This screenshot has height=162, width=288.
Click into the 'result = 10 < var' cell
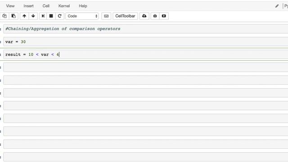coord(146,54)
